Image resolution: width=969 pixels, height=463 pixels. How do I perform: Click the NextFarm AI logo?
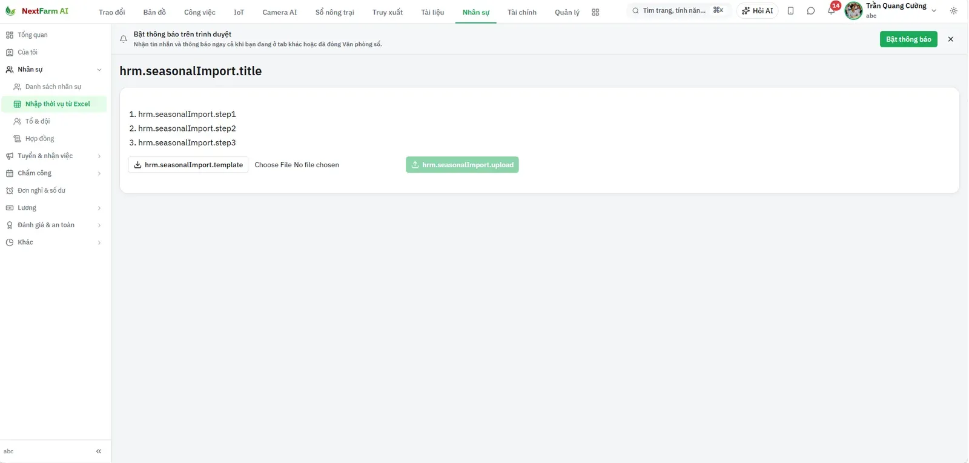coord(37,11)
